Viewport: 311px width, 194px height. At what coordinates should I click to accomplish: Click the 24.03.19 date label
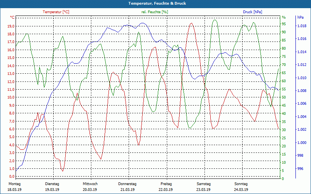[241, 190]
